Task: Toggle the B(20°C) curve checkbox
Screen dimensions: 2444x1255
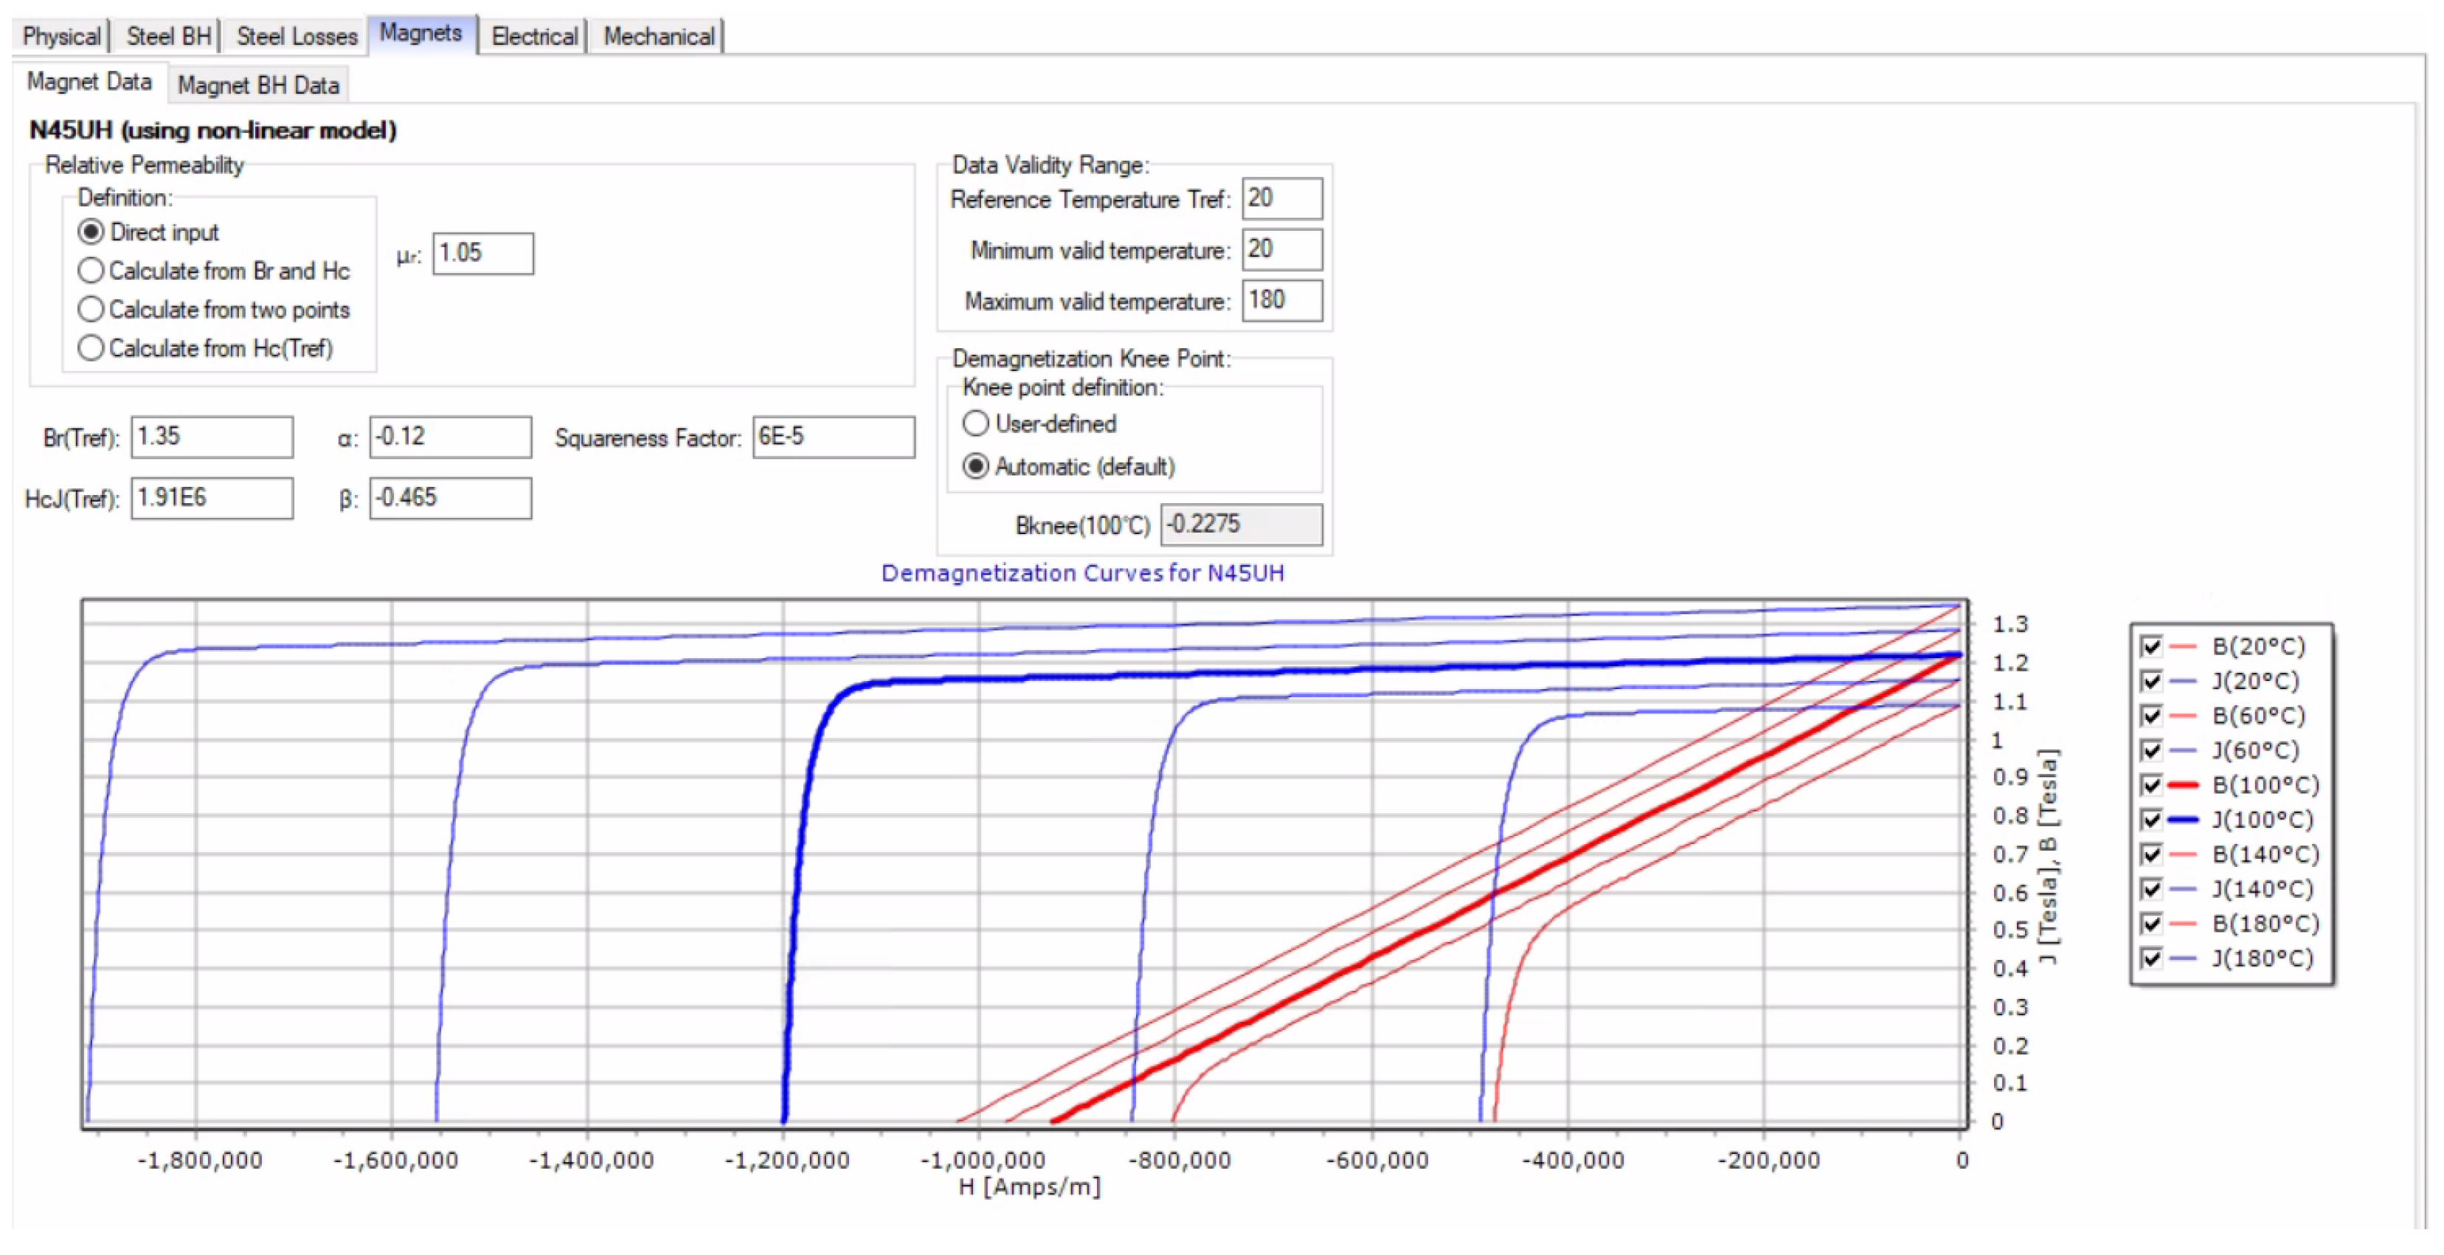Action: coord(2151,647)
